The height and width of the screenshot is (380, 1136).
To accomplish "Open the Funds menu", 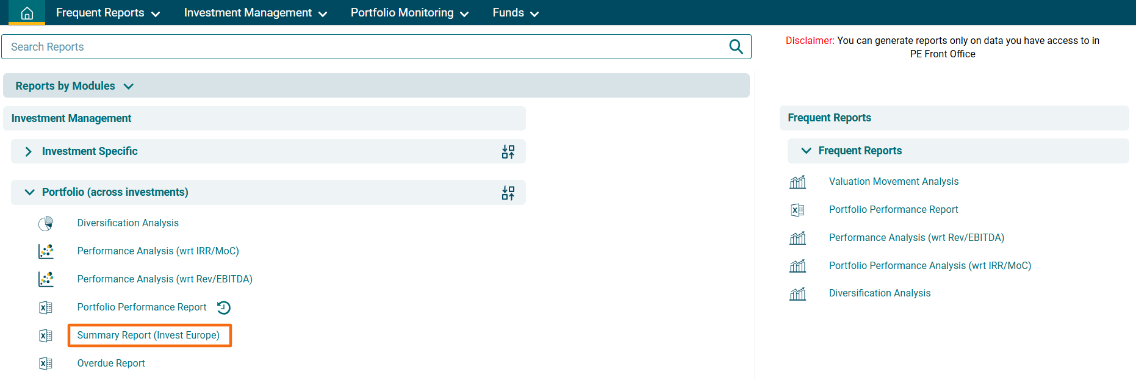I will 515,13.
